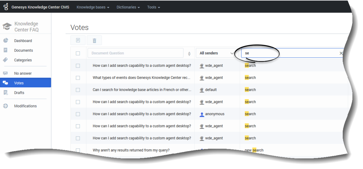The height and width of the screenshot is (169, 363).
Task: Open 'Can I search for knowledge base articles in French' question
Action: (142, 90)
